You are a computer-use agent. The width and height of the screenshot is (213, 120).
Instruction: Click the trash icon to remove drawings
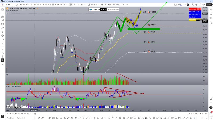click(2, 65)
